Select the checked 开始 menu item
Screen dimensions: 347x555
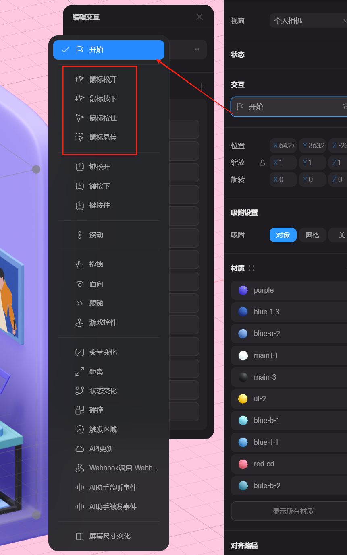[x=109, y=50]
